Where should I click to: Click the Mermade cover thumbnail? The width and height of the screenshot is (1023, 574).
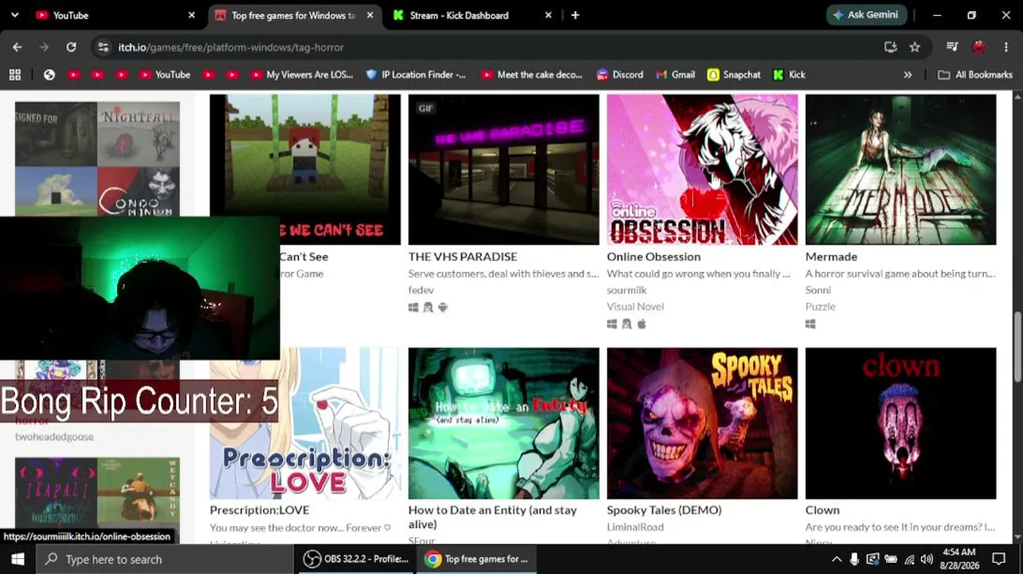tap(901, 170)
